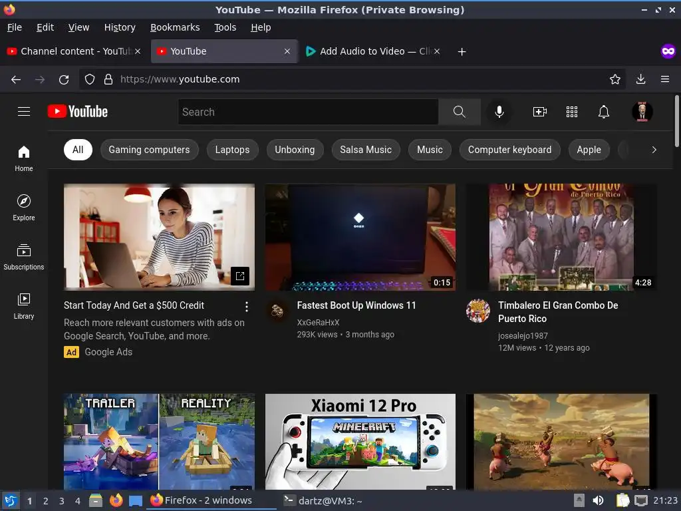The height and width of the screenshot is (511, 681).
Task: Click the taskbar show desktop icon
Action: (x=136, y=500)
